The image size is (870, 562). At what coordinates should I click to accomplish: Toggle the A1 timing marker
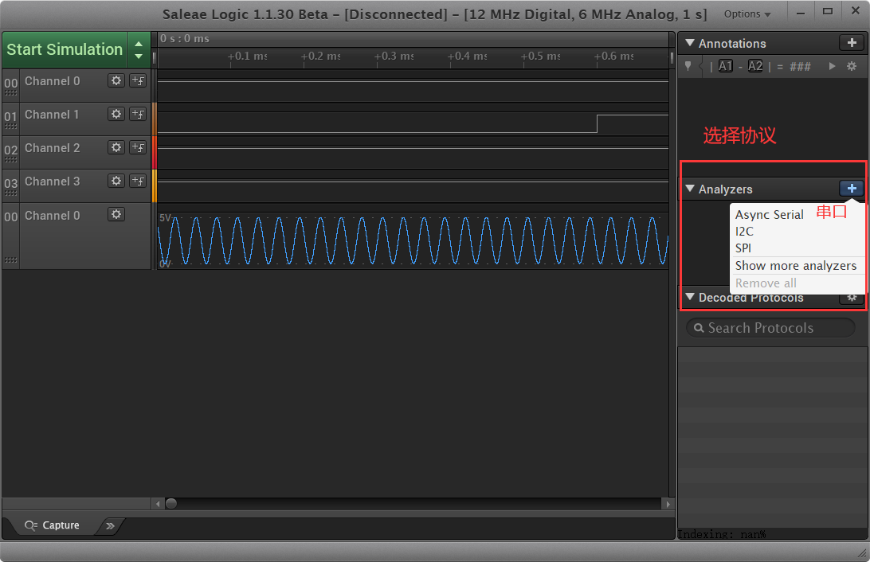725,66
